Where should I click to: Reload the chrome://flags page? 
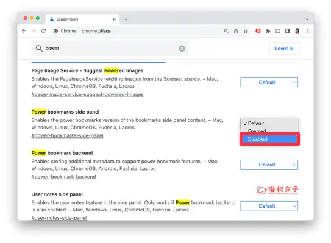pyautogui.click(x=43, y=31)
